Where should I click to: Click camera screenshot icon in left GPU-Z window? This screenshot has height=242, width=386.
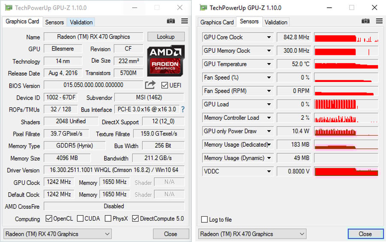171,21
